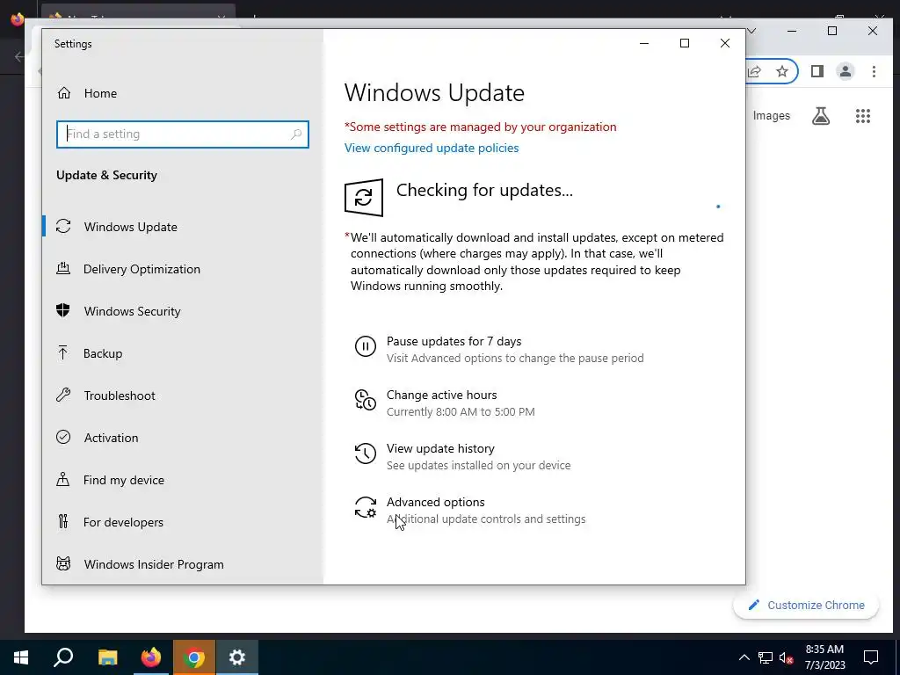Click the Windows Security shield icon
The image size is (900, 675).
[63, 310]
